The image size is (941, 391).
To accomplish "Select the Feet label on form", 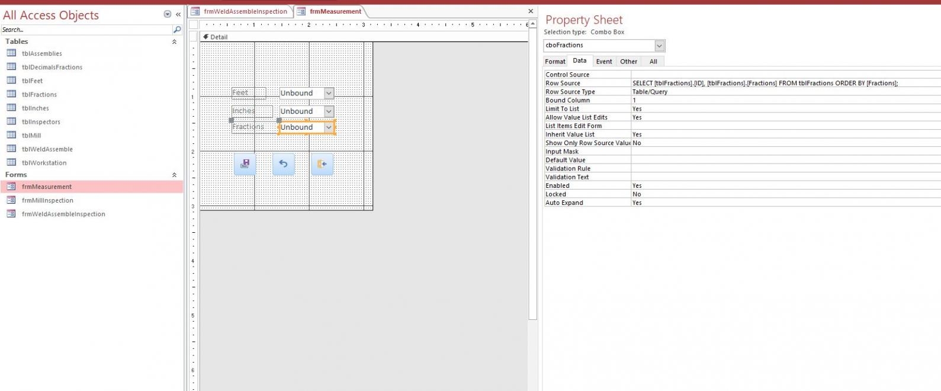I will tap(249, 93).
